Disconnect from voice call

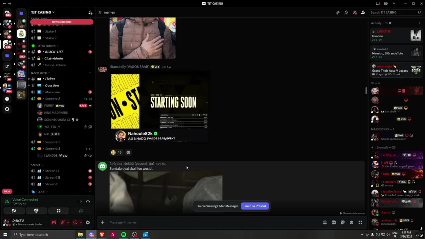(x=88, y=201)
